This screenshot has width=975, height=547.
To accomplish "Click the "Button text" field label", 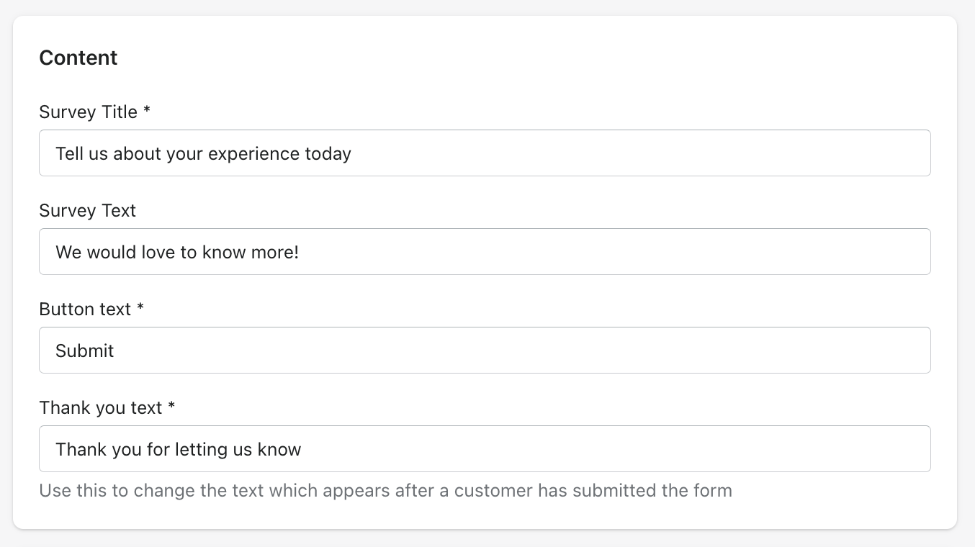I will click(85, 309).
